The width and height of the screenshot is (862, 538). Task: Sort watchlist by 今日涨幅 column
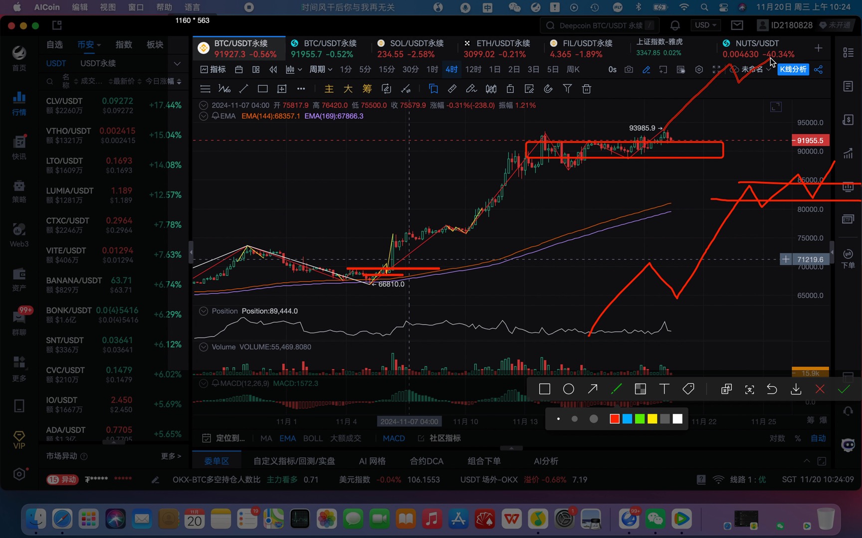163,81
